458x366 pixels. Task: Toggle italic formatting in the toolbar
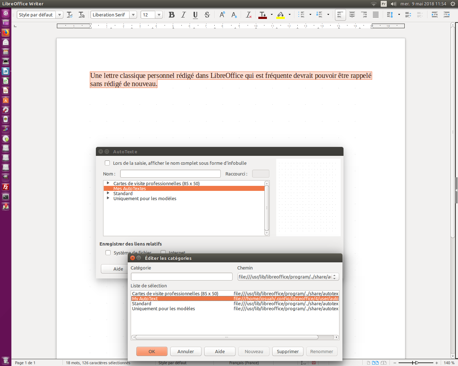tap(184, 15)
